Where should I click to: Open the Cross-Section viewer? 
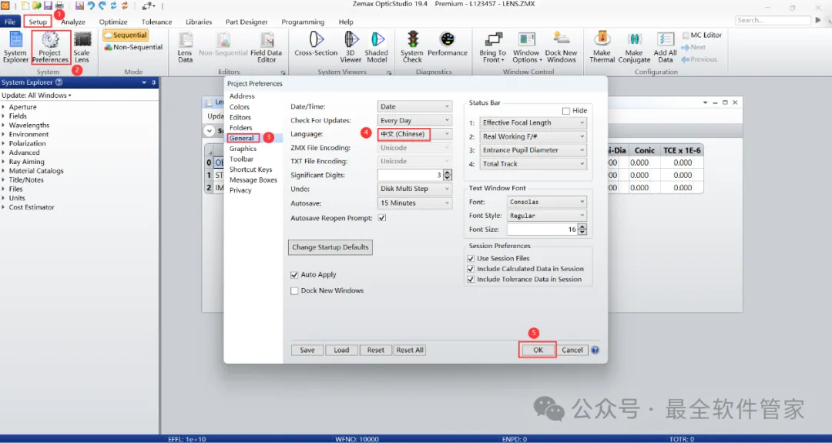317,44
